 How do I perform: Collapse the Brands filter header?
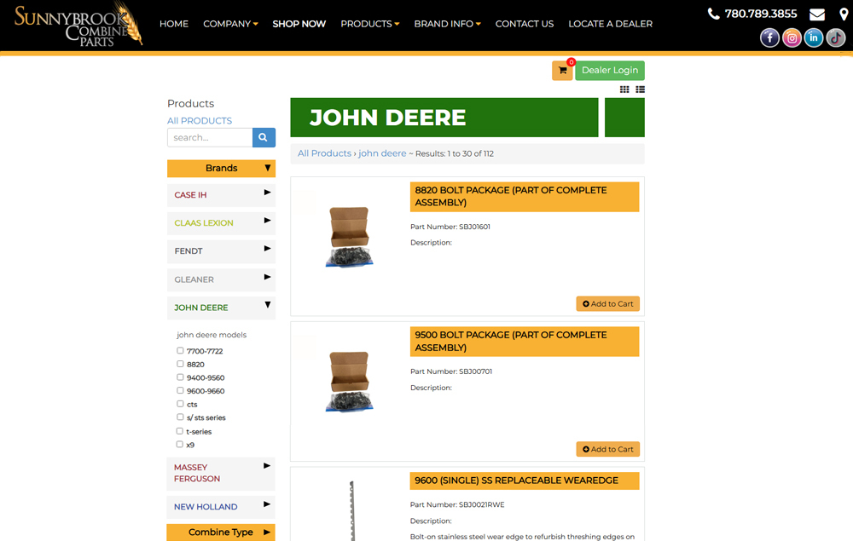[222, 169]
